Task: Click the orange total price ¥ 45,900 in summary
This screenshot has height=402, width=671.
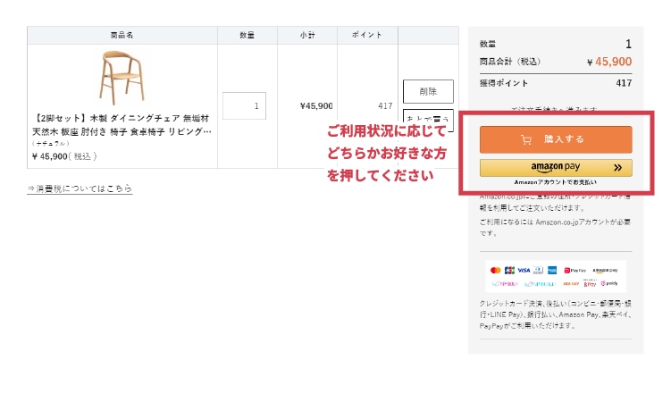Action: (609, 62)
